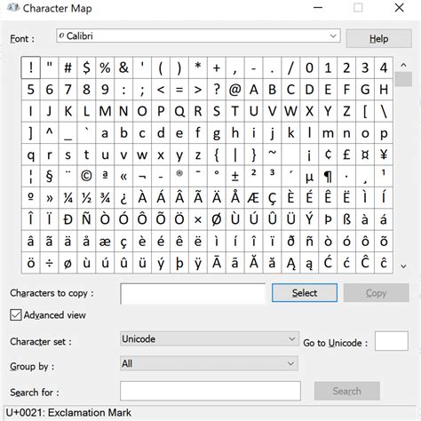
Task: Close the Character Map window
Action: click(399, 7)
